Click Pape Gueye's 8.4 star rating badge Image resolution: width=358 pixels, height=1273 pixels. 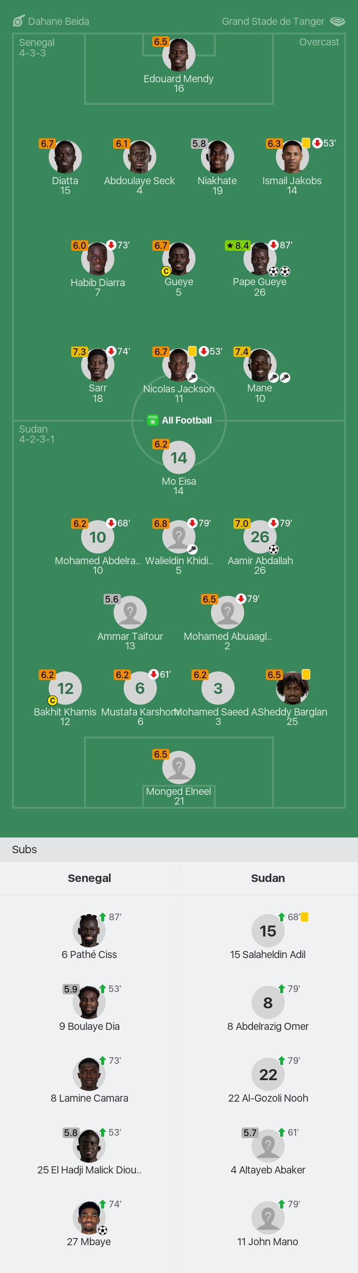(x=237, y=245)
